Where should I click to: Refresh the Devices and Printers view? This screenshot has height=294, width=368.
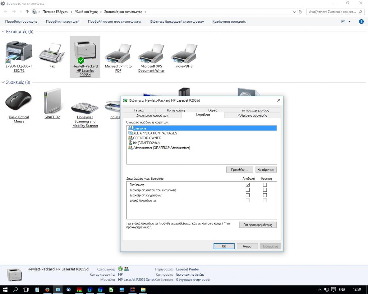pyautogui.click(x=300, y=12)
